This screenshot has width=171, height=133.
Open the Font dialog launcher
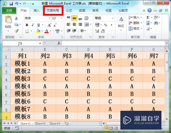point(62,37)
